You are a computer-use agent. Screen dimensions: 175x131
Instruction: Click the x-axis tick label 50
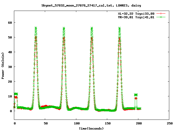click(x=46, y=123)
